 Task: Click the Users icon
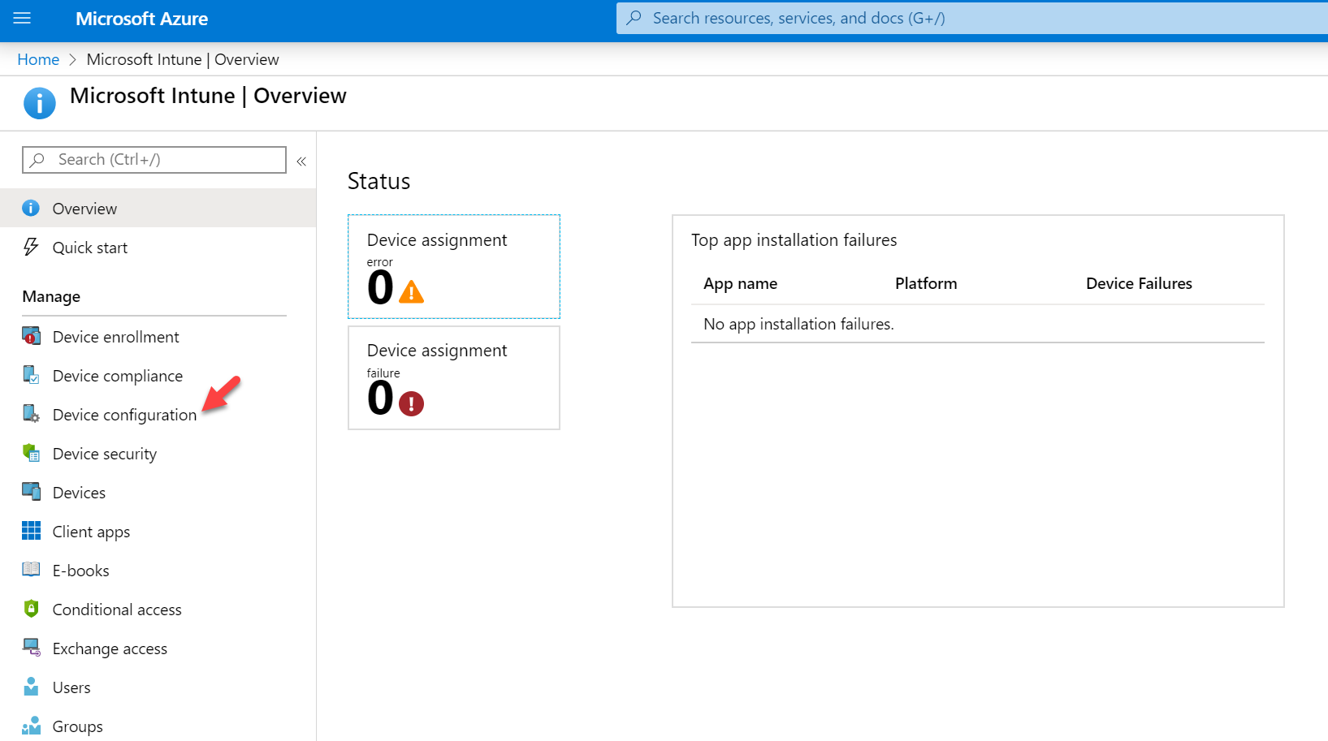[x=31, y=687]
